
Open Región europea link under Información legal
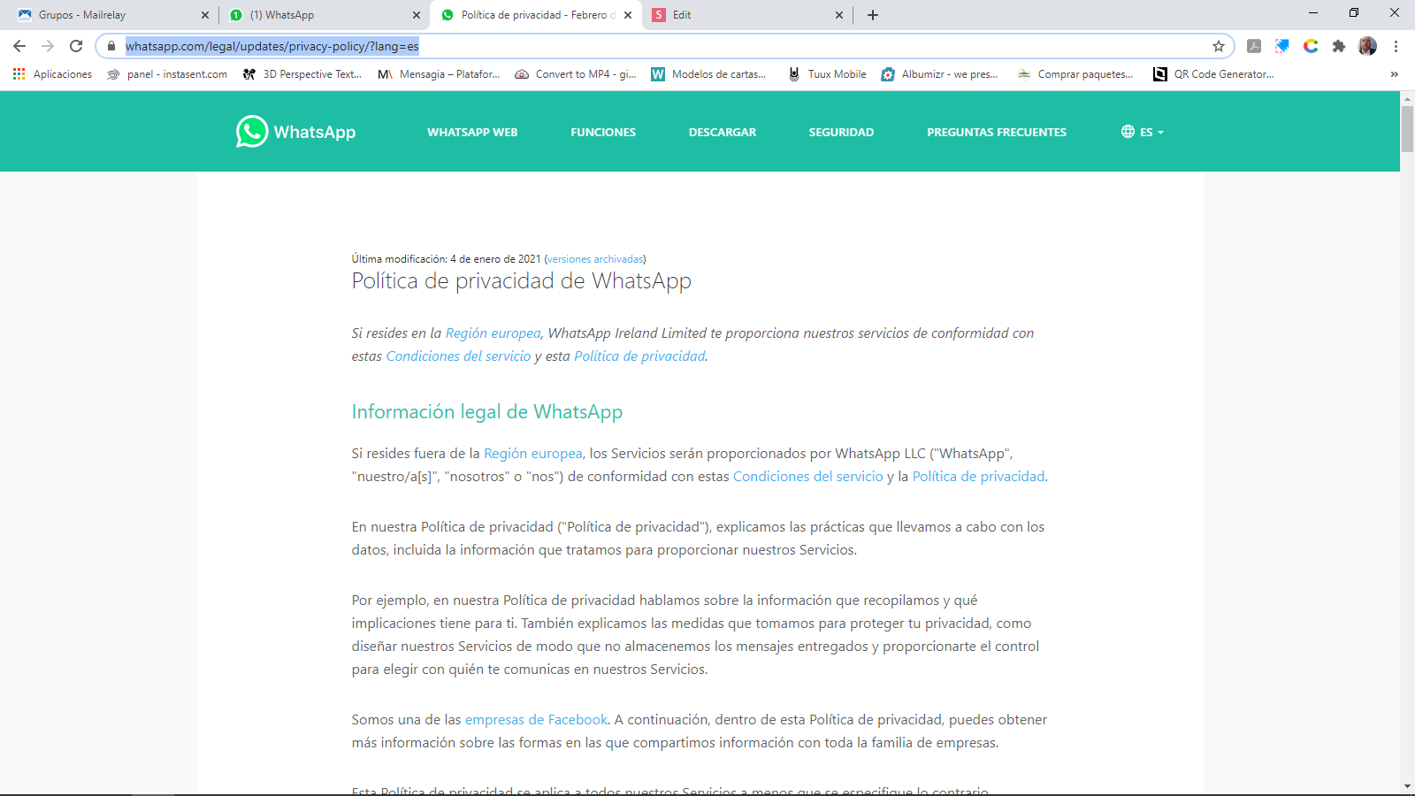533,454
